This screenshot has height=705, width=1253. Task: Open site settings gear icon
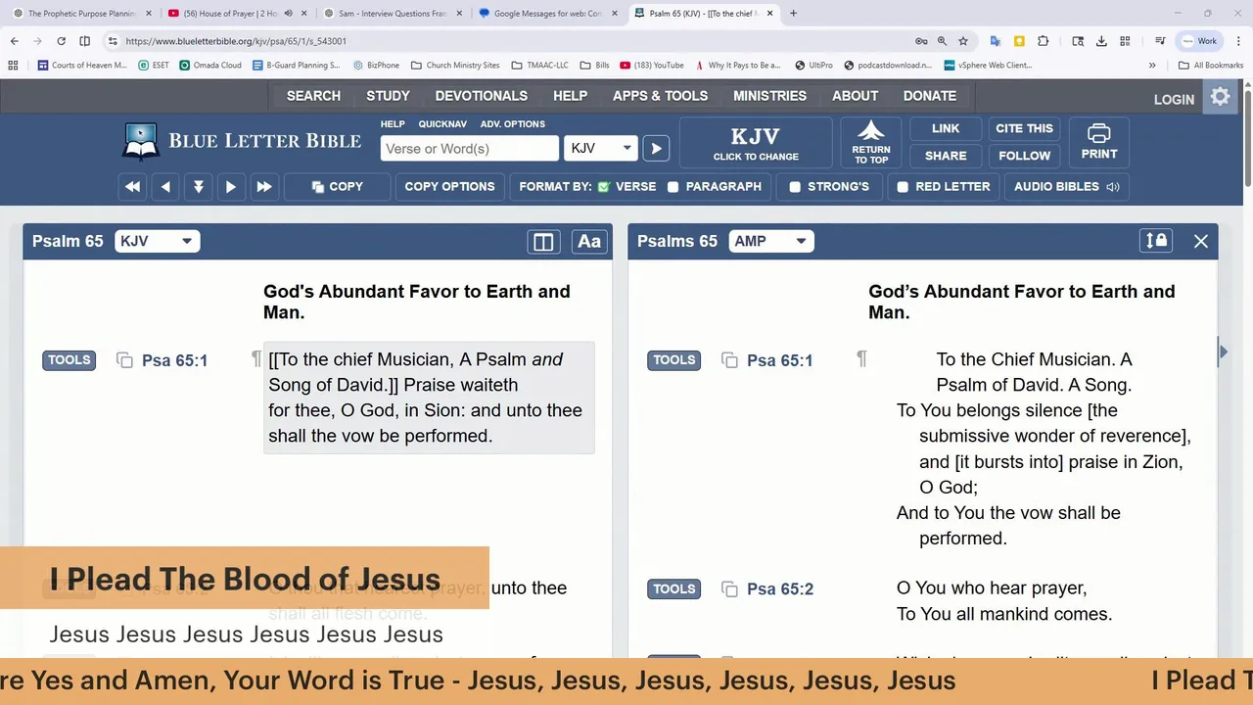[1220, 97]
